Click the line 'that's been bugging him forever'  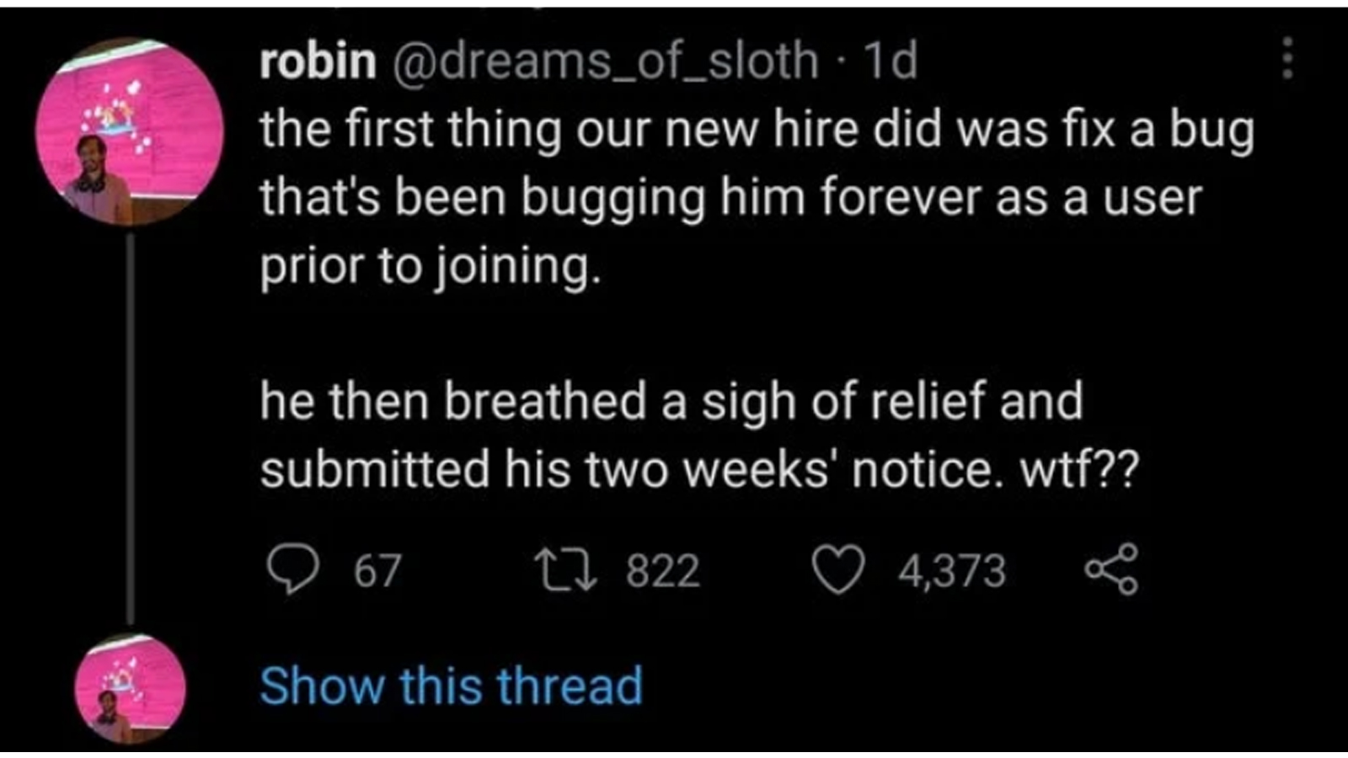[x=730, y=199]
